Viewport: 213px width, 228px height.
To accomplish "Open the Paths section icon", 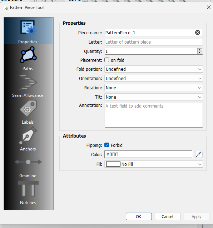I will [x=28, y=55].
